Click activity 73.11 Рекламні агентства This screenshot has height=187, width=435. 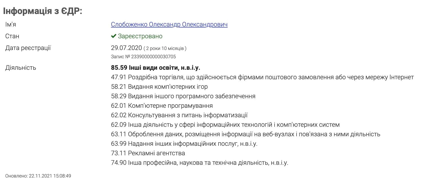(x=148, y=153)
